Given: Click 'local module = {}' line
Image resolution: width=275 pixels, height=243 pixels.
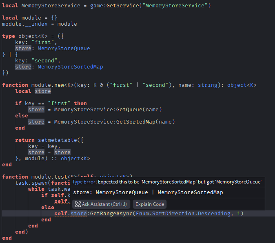Looking at the screenshot, I should click(30, 18).
